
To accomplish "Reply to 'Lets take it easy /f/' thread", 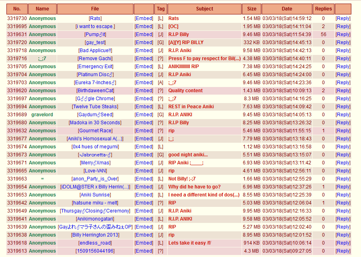I will coord(343,243).
